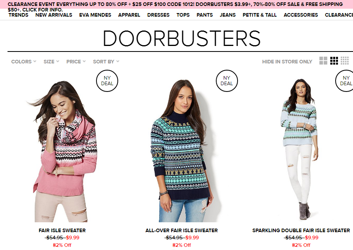The width and height of the screenshot is (353, 250).
Task: Click NY Deal badge on sparkling sweater
Action: (x=345, y=81)
